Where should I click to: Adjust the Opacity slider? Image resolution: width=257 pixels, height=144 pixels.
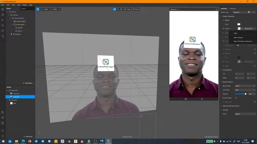[x=241, y=94]
